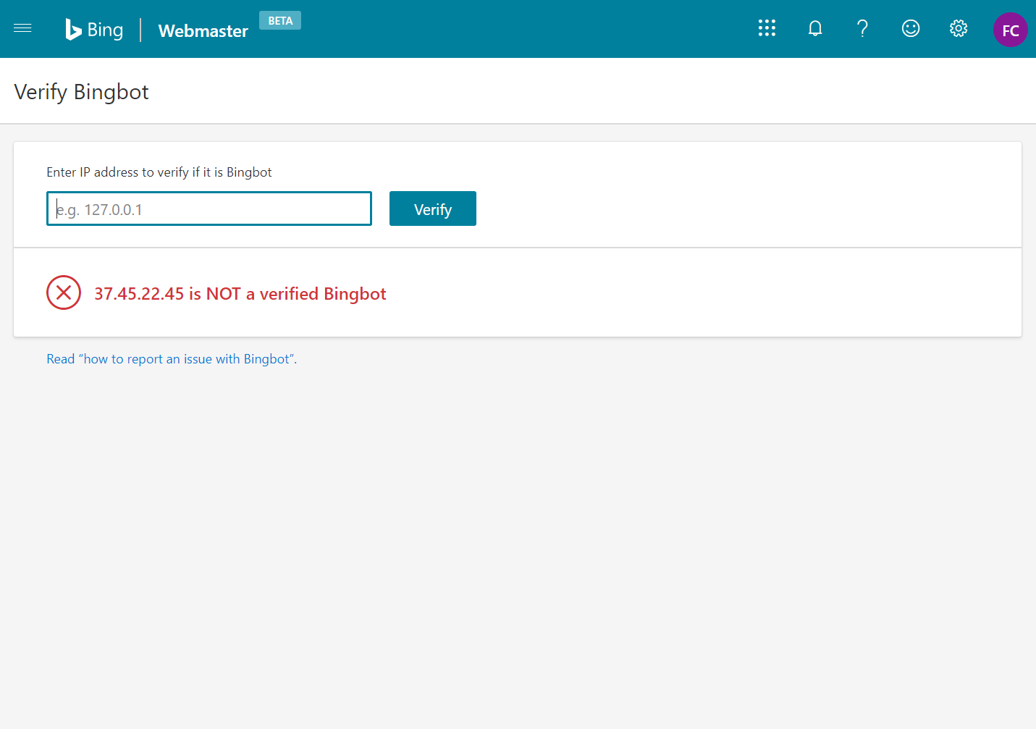
Task: Open notifications via the bell icon
Action: coord(814,28)
